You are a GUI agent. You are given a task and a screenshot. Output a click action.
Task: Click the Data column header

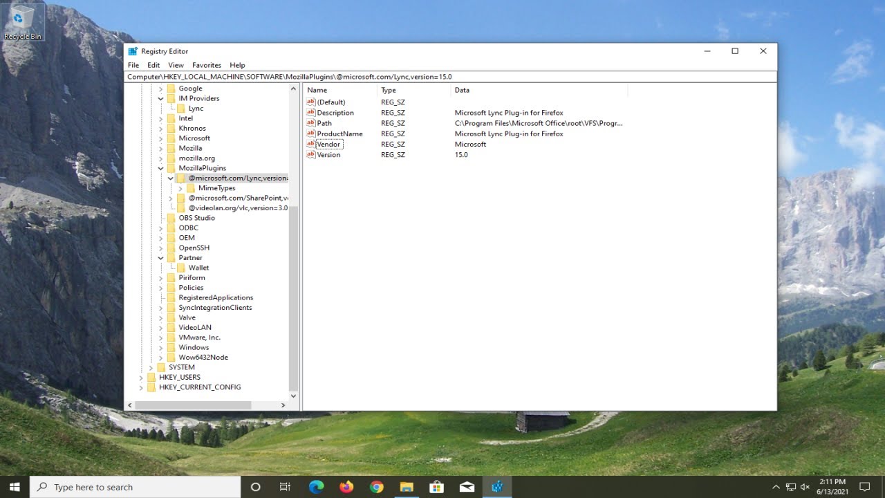point(539,90)
